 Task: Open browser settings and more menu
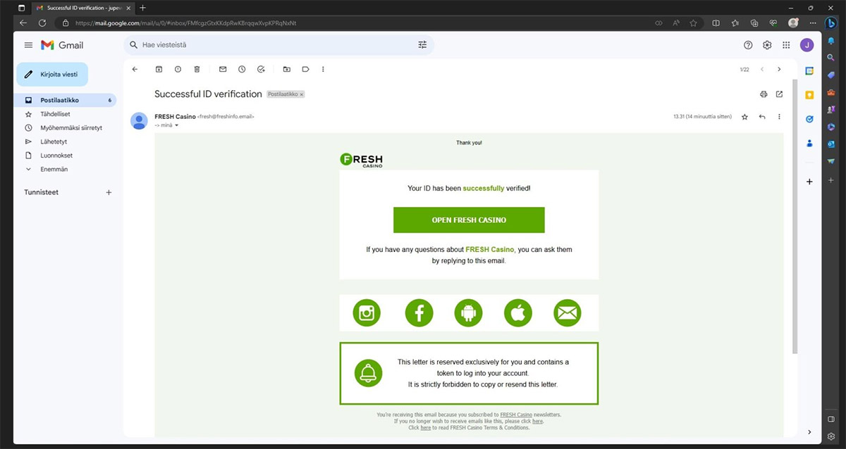[813, 23]
